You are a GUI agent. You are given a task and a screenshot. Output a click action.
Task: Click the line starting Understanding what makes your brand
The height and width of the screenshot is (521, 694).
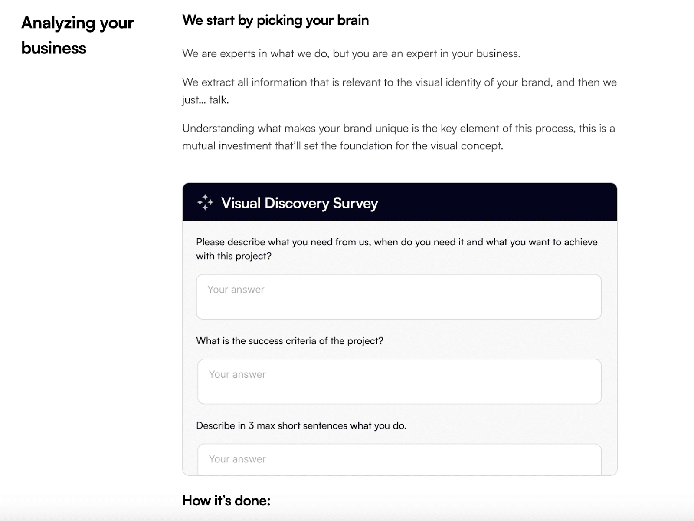[399, 128]
